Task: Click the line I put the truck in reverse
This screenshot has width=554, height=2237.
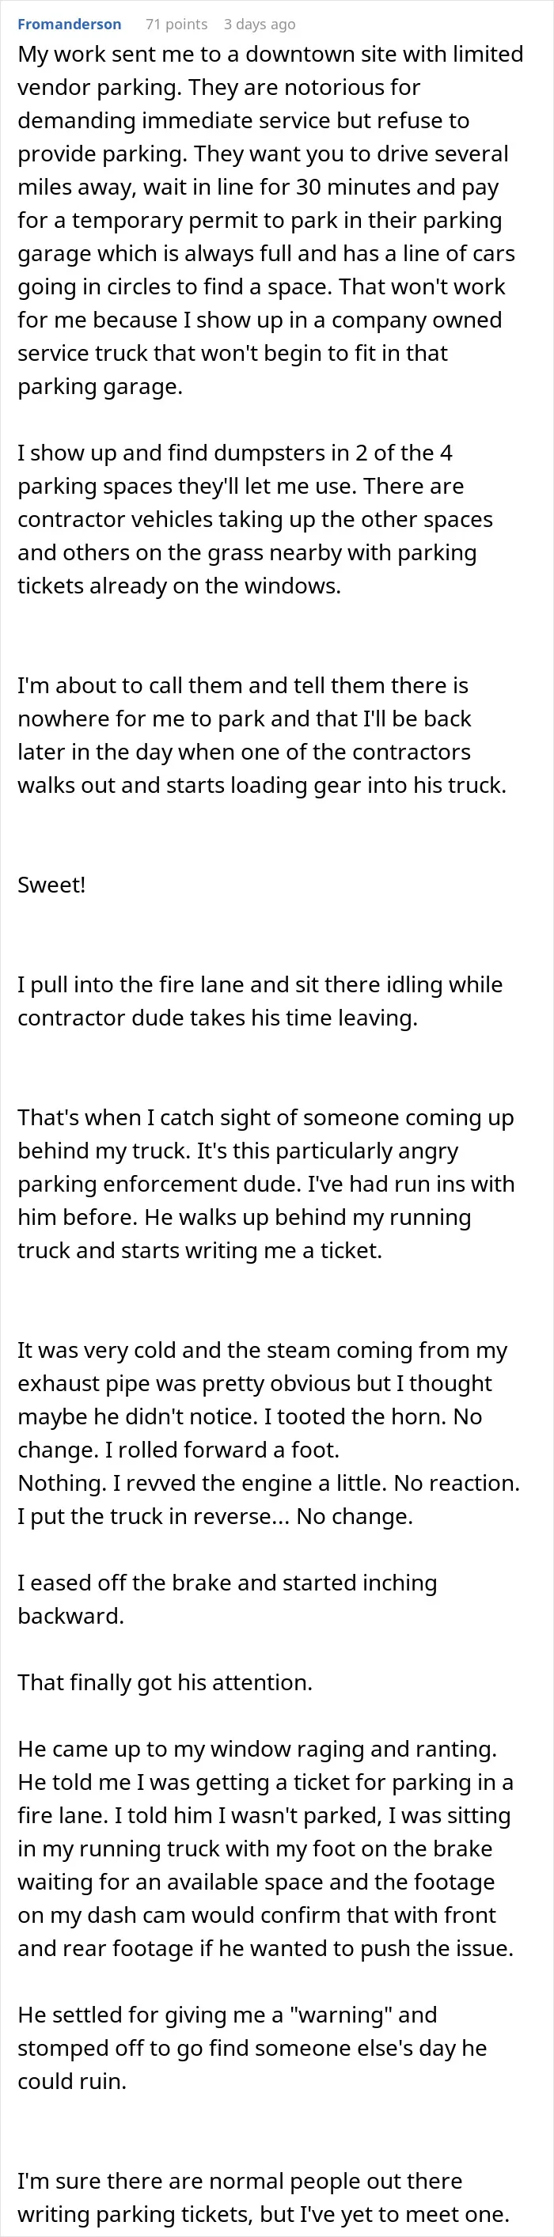Action: coord(215,1516)
